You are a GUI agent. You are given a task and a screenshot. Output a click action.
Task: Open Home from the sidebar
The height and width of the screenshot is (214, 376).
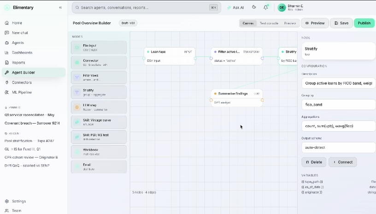pyautogui.click(x=34, y=23)
